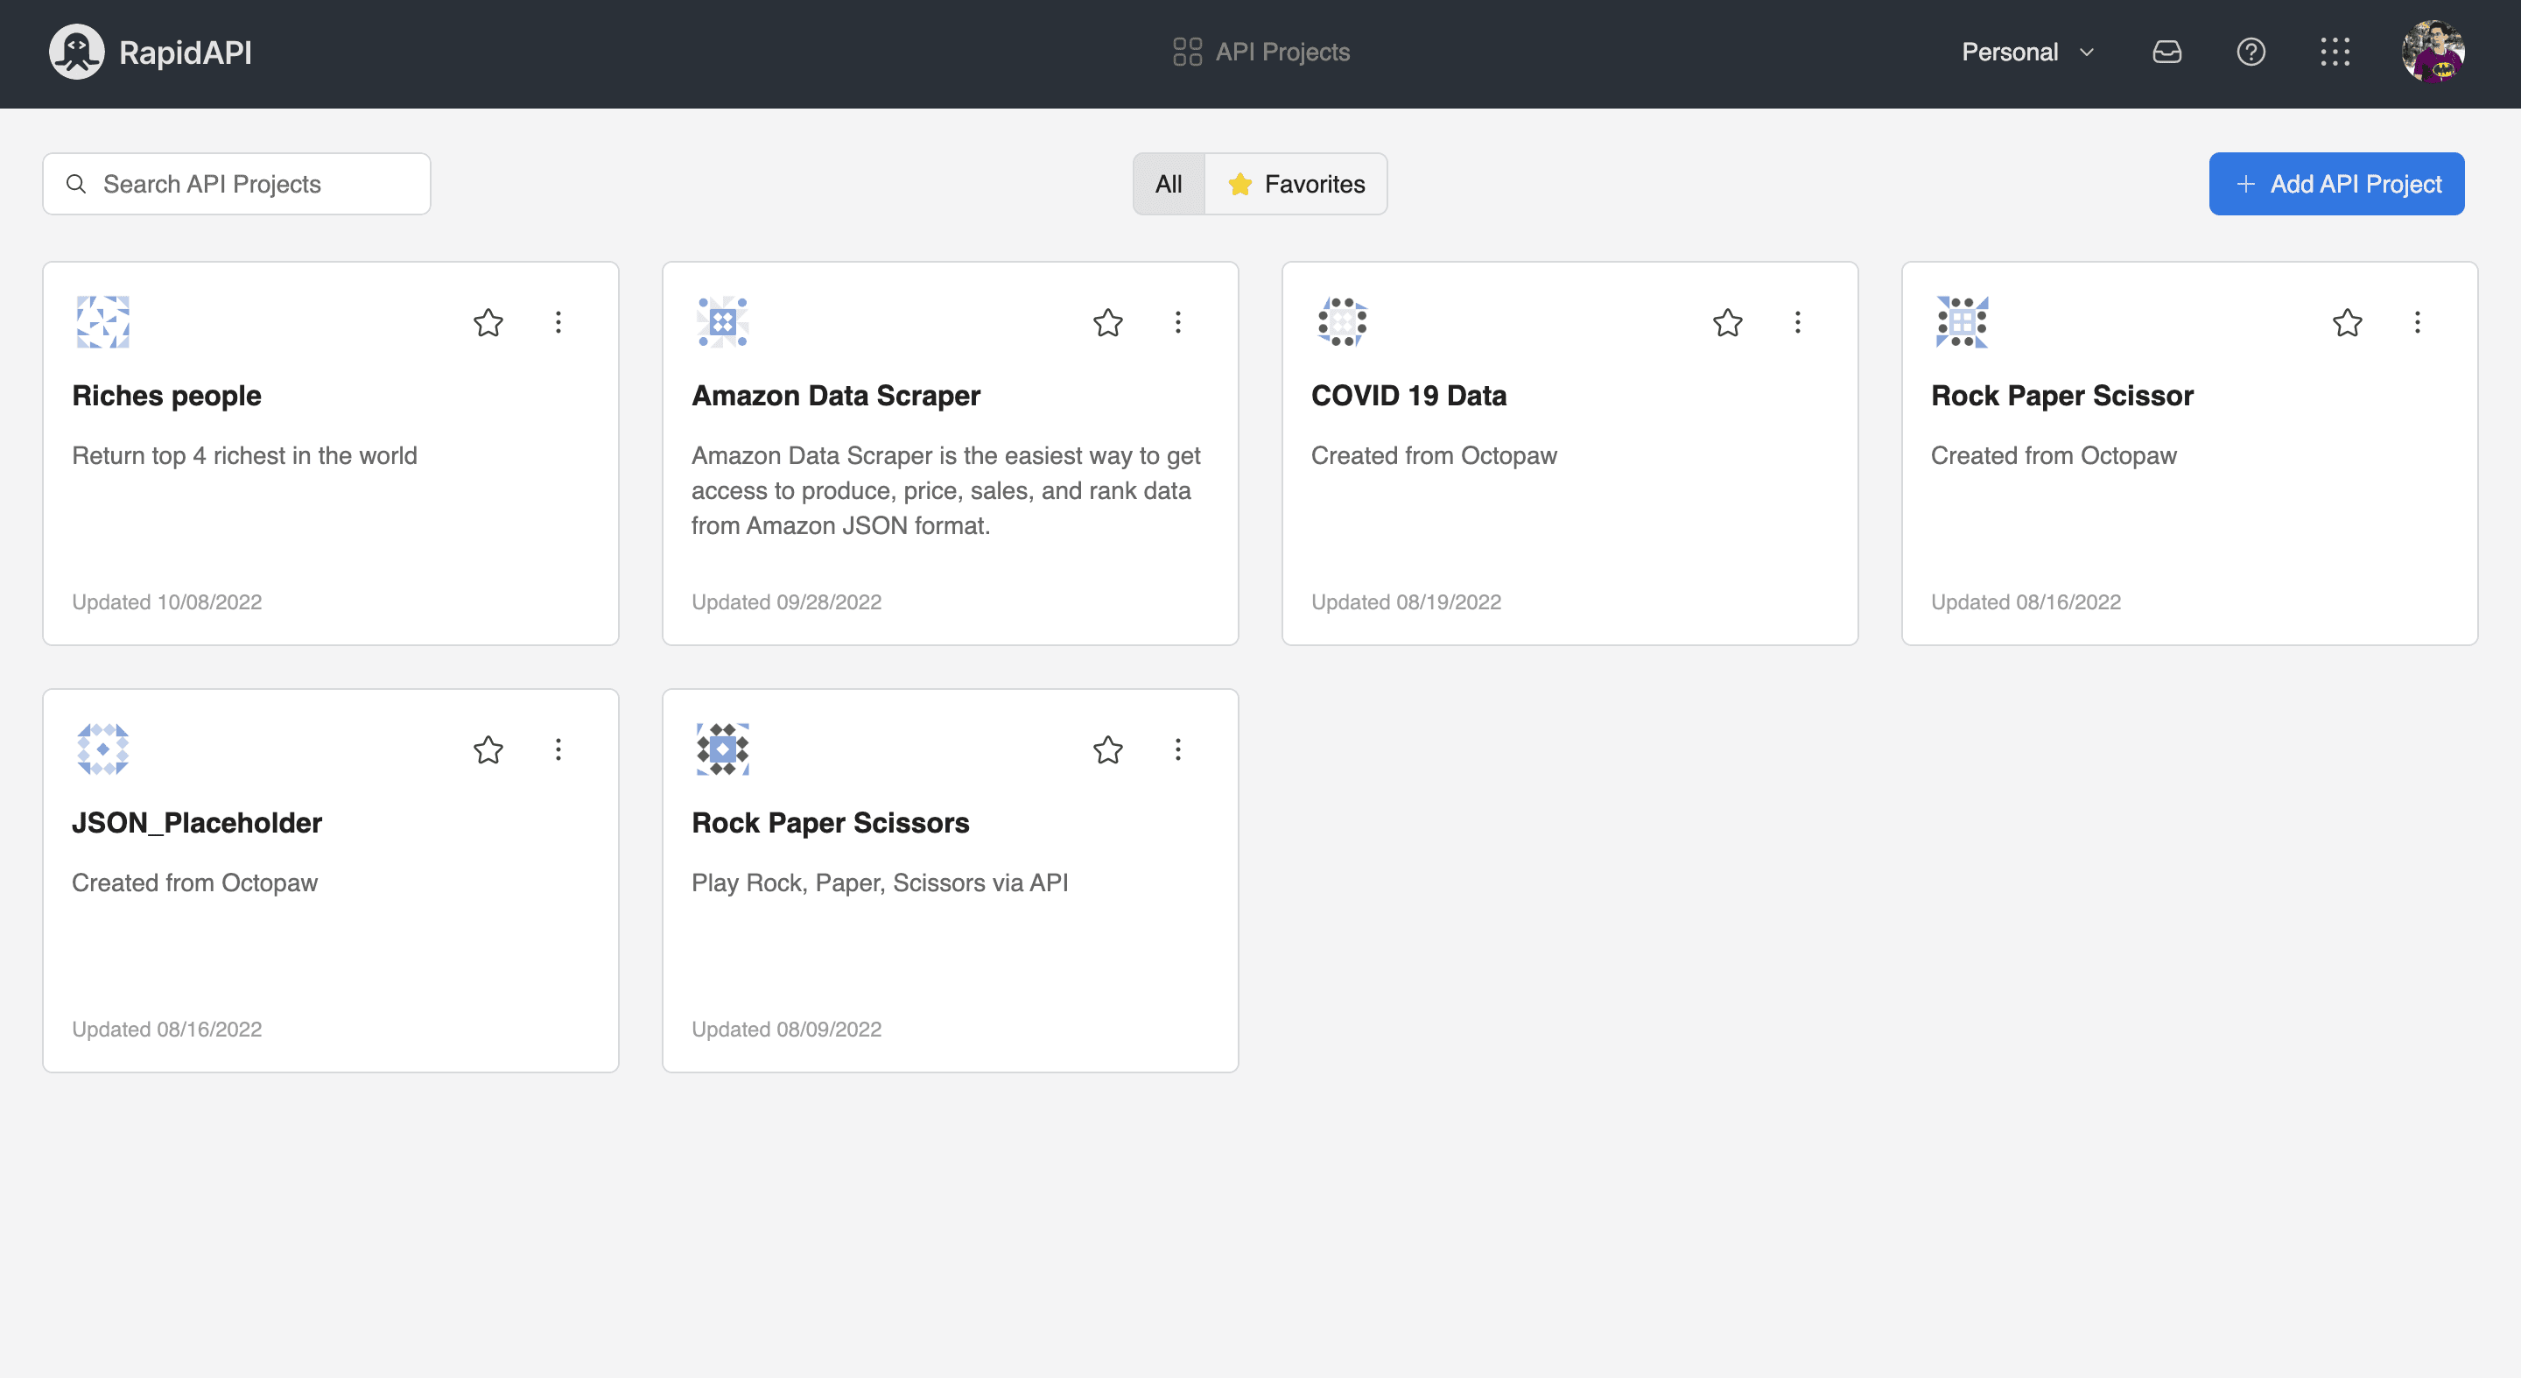
Task: Click the Search API Projects field
Action: [237, 184]
